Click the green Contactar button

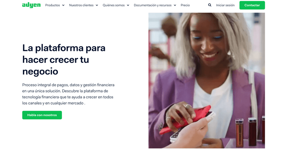(252, 5)
